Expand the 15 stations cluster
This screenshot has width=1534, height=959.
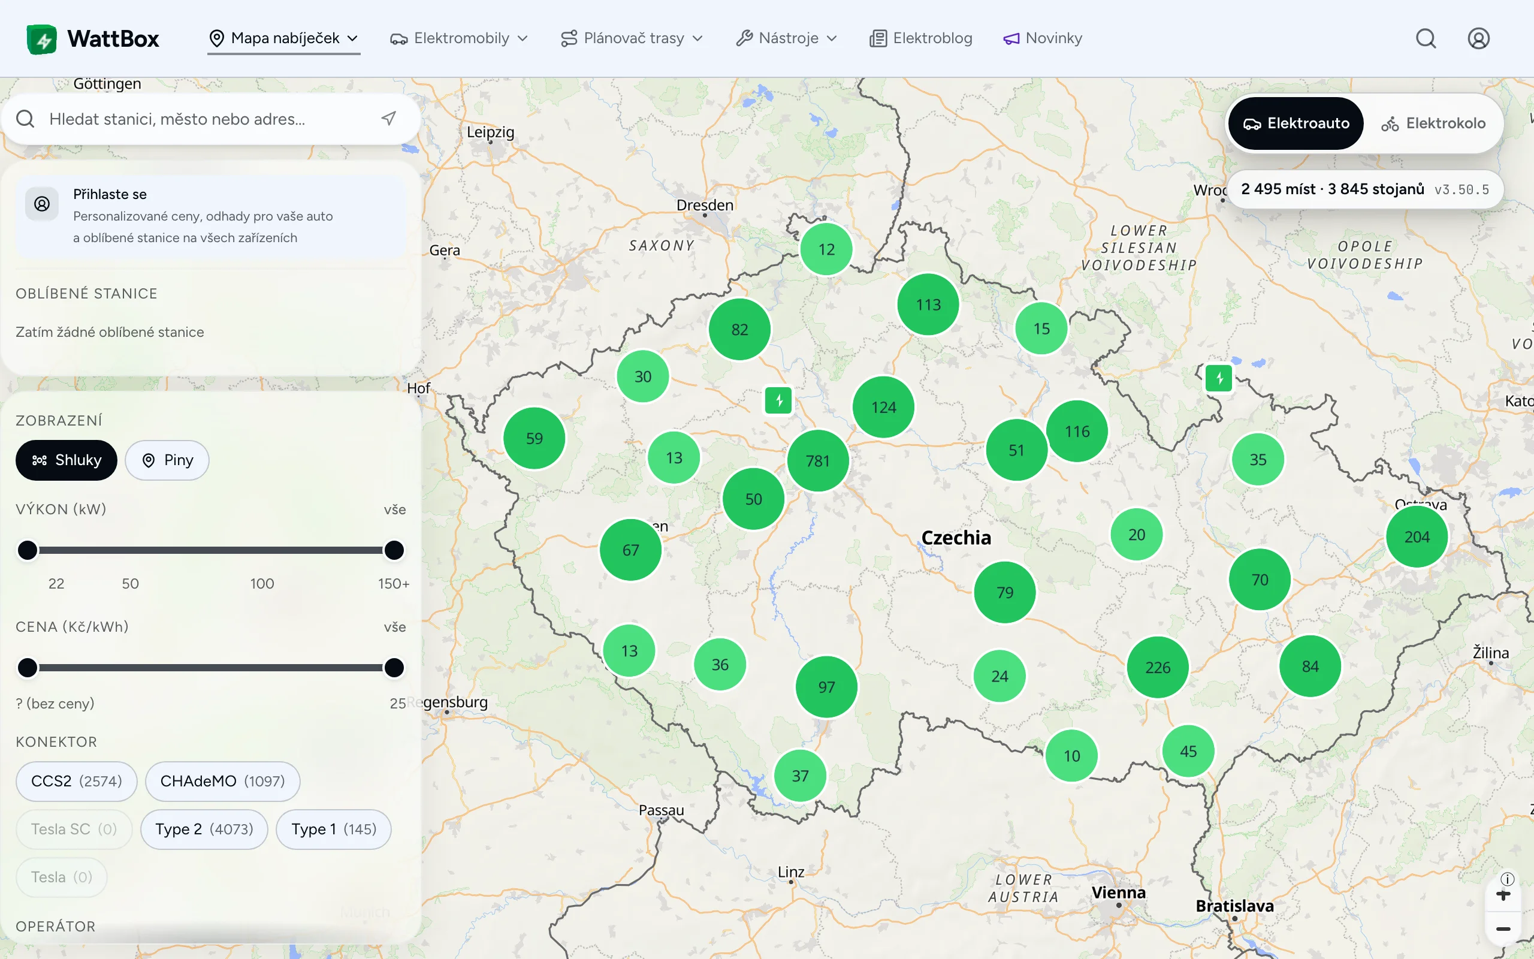tap(1041, 328)
